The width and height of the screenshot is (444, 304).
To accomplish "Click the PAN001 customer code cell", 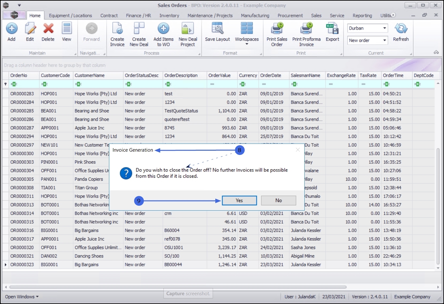I will point(56,179).
